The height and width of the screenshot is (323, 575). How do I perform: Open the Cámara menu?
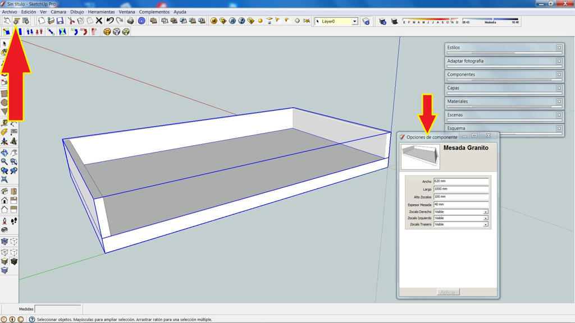[x=58, y=12]
